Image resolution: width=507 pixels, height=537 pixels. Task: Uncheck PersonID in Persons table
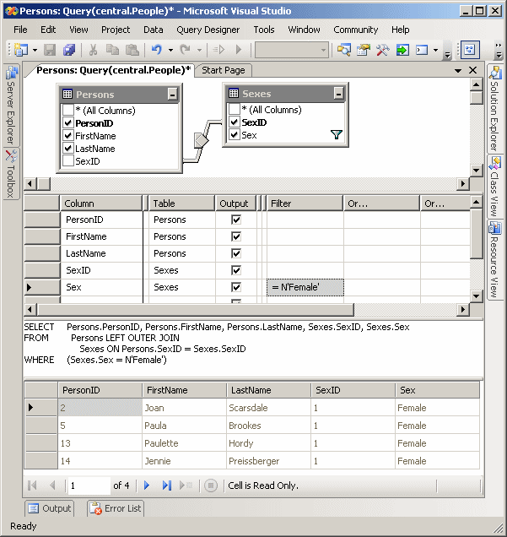pyautogui.click(x=68, y=123)
